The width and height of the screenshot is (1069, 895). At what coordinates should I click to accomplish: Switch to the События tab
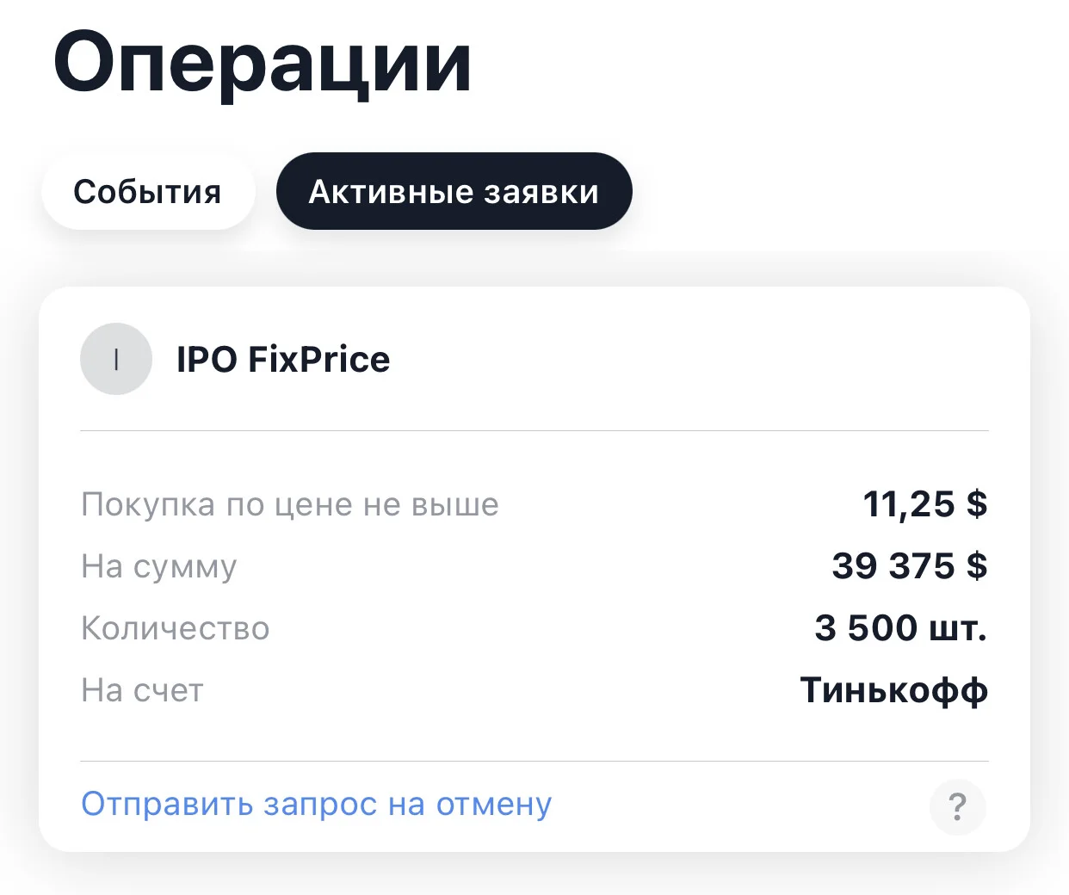point(147,191)
